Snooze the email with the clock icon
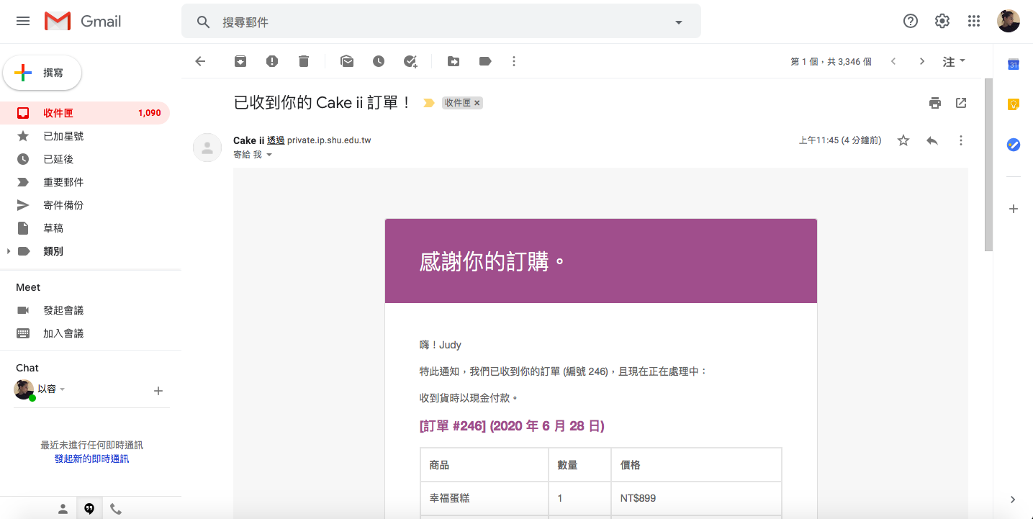The image size is (1033, 519). coord(379,62)
